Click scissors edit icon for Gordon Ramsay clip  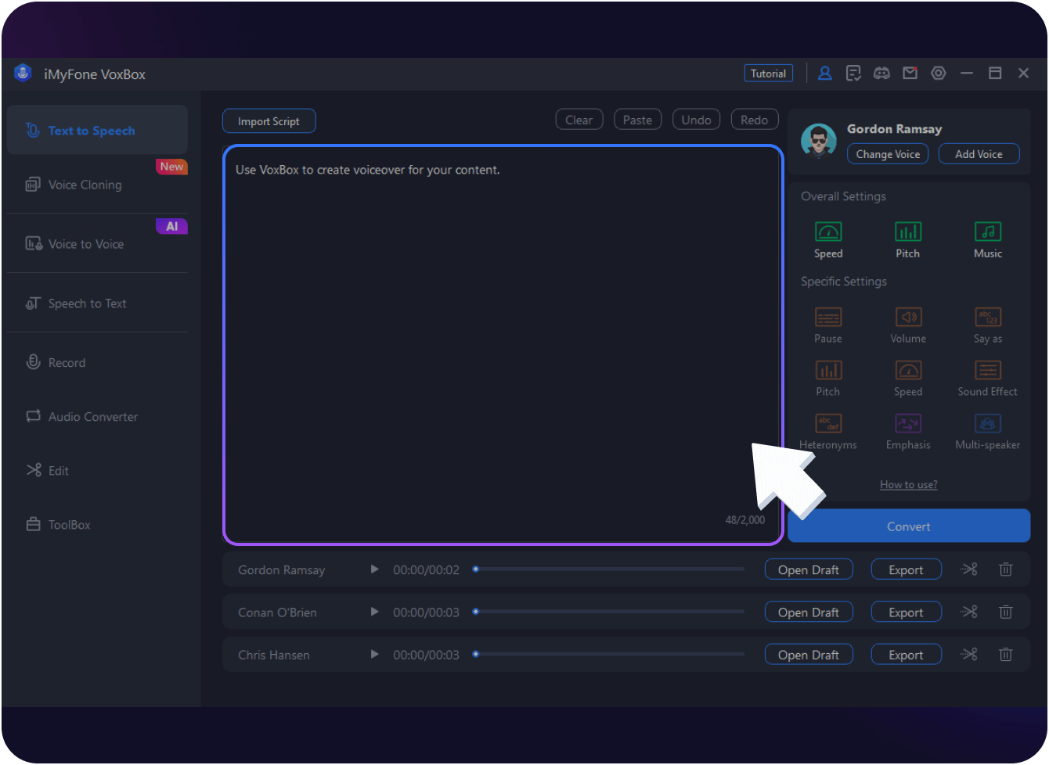point(969,569)
